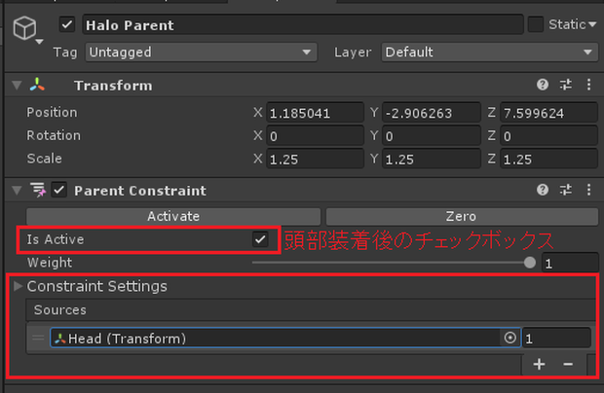
Task: Toggle Halo Parent active checkbox
Action: click(67, 25)
